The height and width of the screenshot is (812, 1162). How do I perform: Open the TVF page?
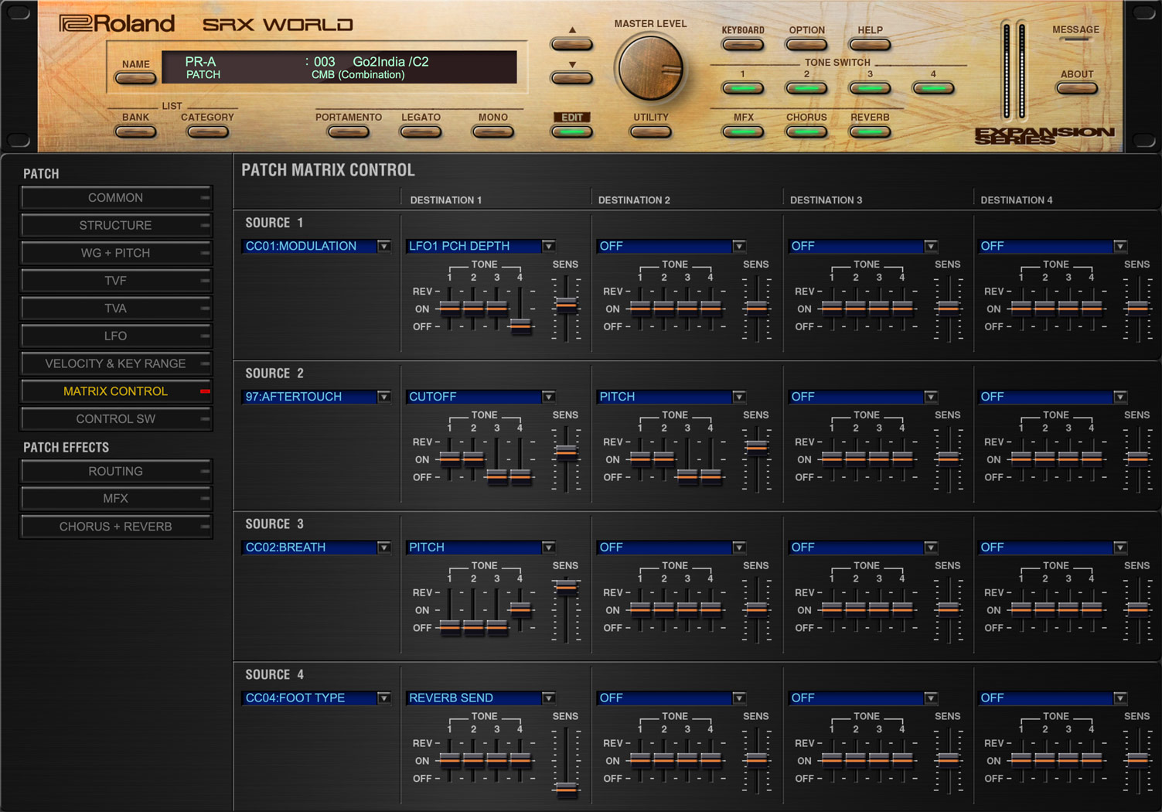tap(116, 281)
